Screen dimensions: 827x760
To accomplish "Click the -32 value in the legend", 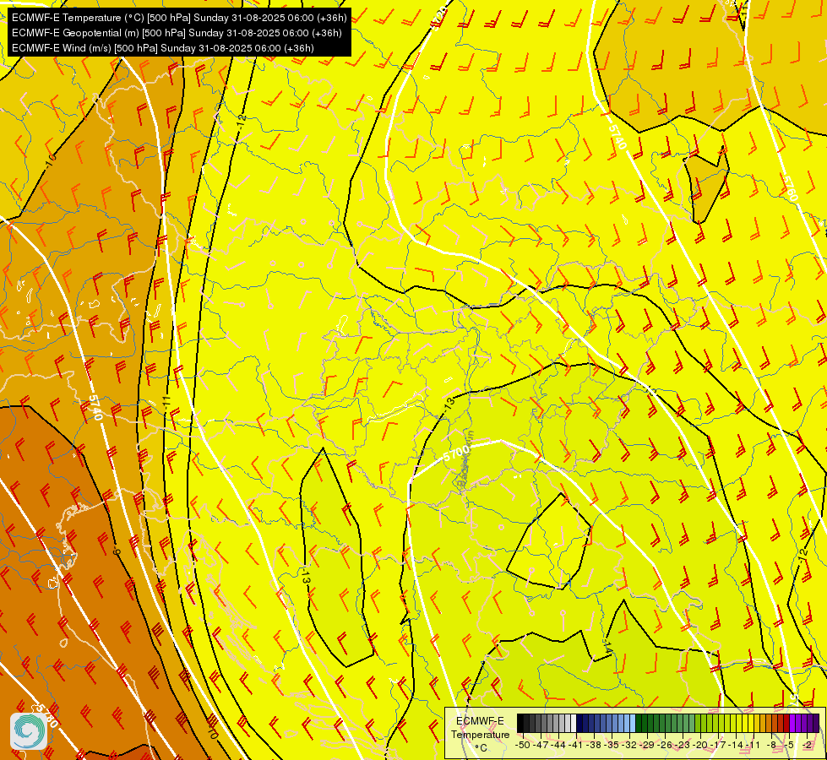I will click(628, 746).
